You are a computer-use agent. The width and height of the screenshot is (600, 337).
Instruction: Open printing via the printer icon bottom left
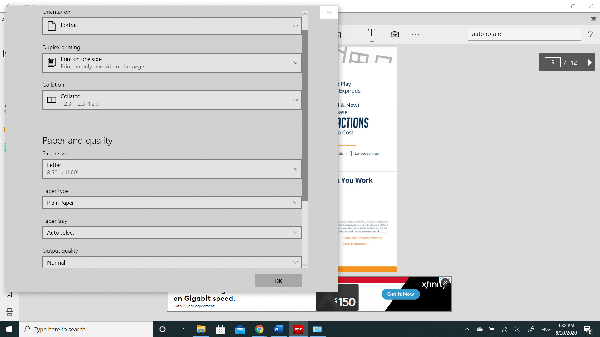tap(9, 312)
